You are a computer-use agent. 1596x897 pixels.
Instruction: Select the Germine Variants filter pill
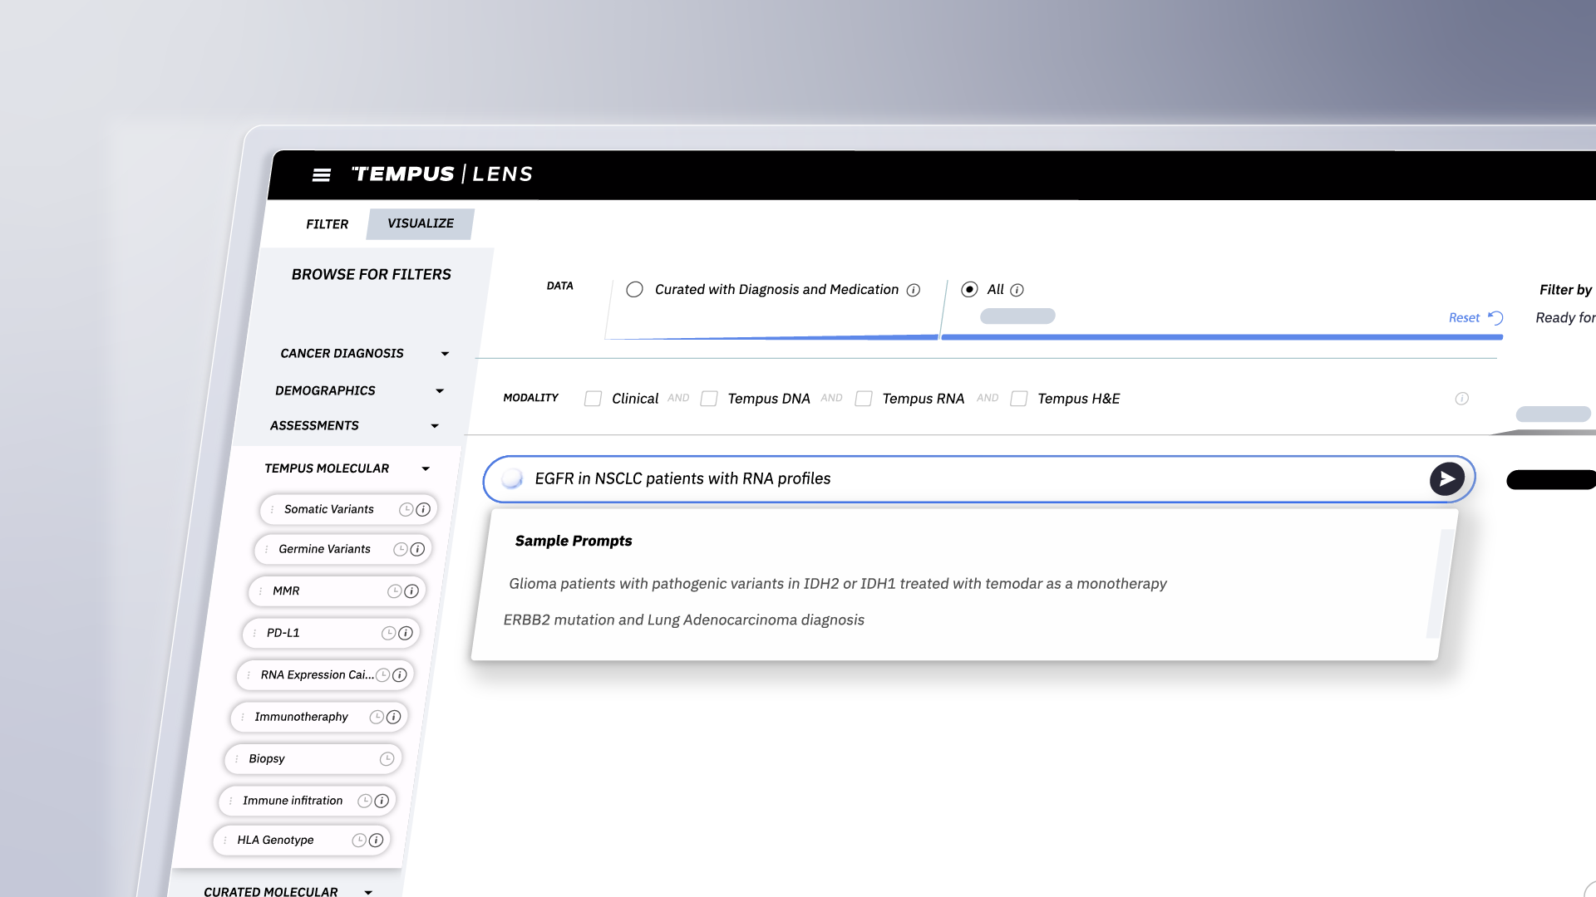click(x=342, y=549)
